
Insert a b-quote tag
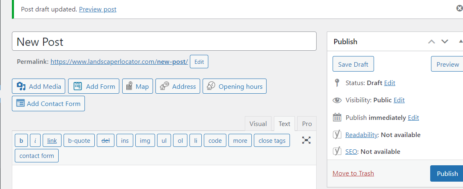pyautogui.click(x=79, y=140)
